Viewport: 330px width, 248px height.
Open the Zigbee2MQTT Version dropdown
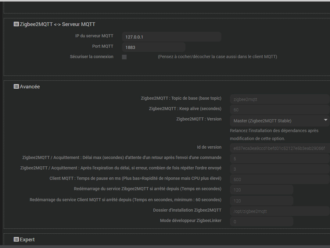(x=280, y=120)
